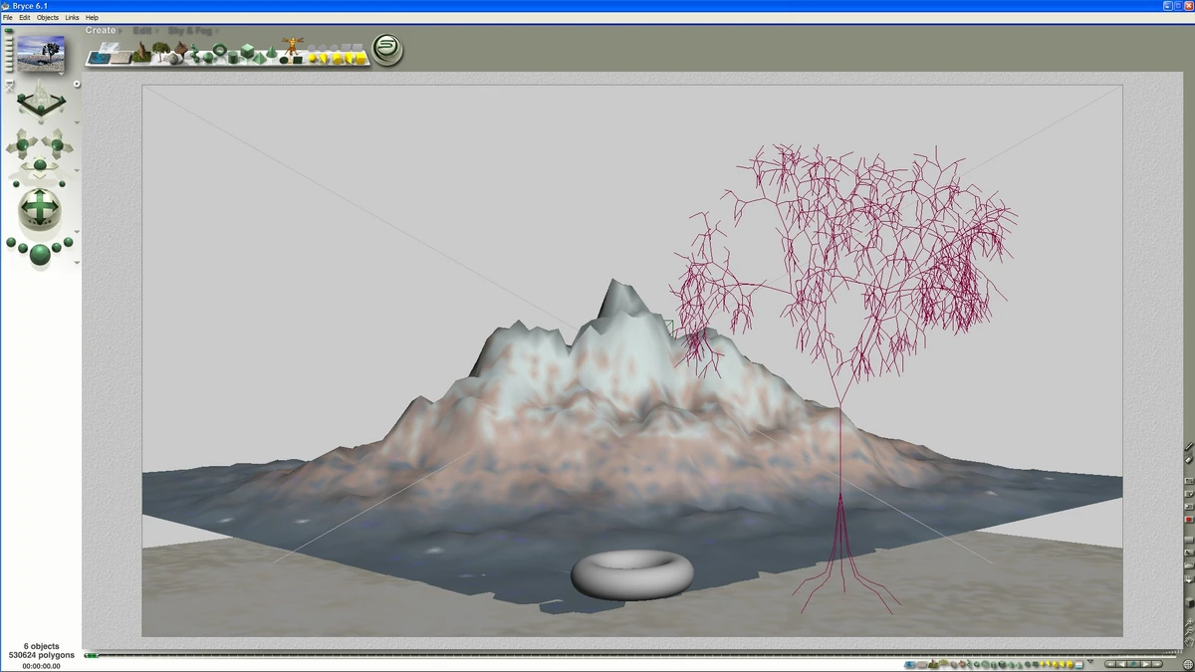Create a terrain object
Viewport: 1195px width, 672px height.
pyautogui.click(x=140, y=53)
